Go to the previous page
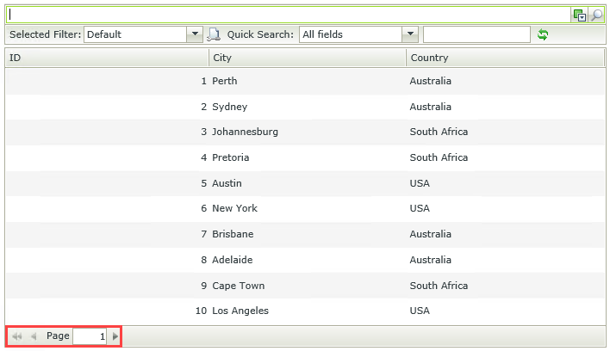Viewport: 610px width, 351px height. pos(34,336)
